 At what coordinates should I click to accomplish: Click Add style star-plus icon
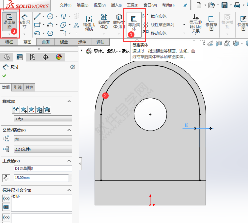click(x=24, y=110)
